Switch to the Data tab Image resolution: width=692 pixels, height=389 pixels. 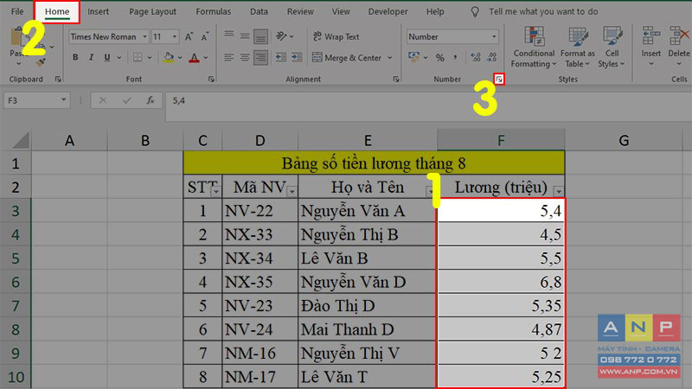(259, 11)
